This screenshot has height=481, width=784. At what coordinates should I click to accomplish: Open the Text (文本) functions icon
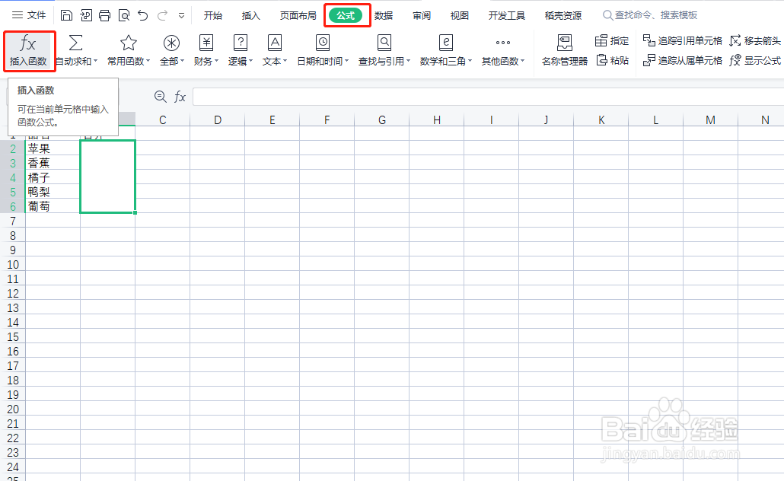[275, 43]
